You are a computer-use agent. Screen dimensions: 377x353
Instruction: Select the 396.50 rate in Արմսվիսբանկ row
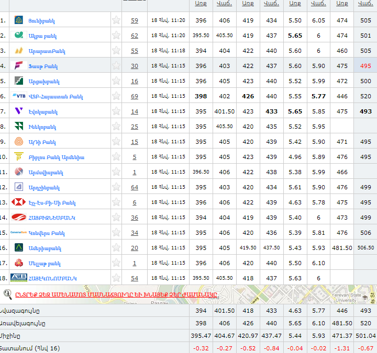tap(201, 172)
